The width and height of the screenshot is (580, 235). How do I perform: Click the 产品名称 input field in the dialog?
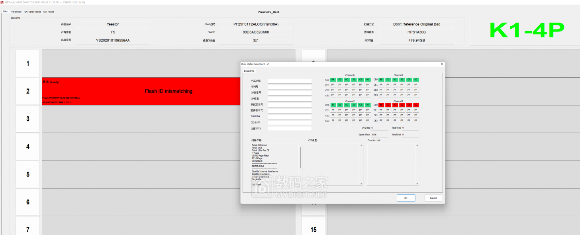tap(290, 80)
